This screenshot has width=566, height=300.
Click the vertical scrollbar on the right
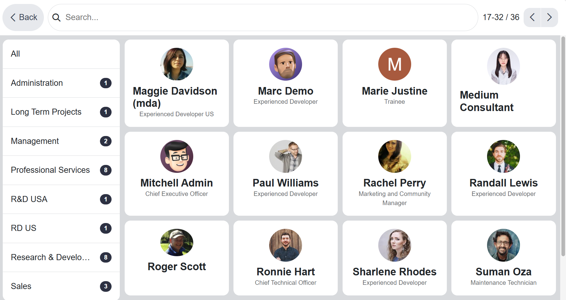(x=563, y=146)
